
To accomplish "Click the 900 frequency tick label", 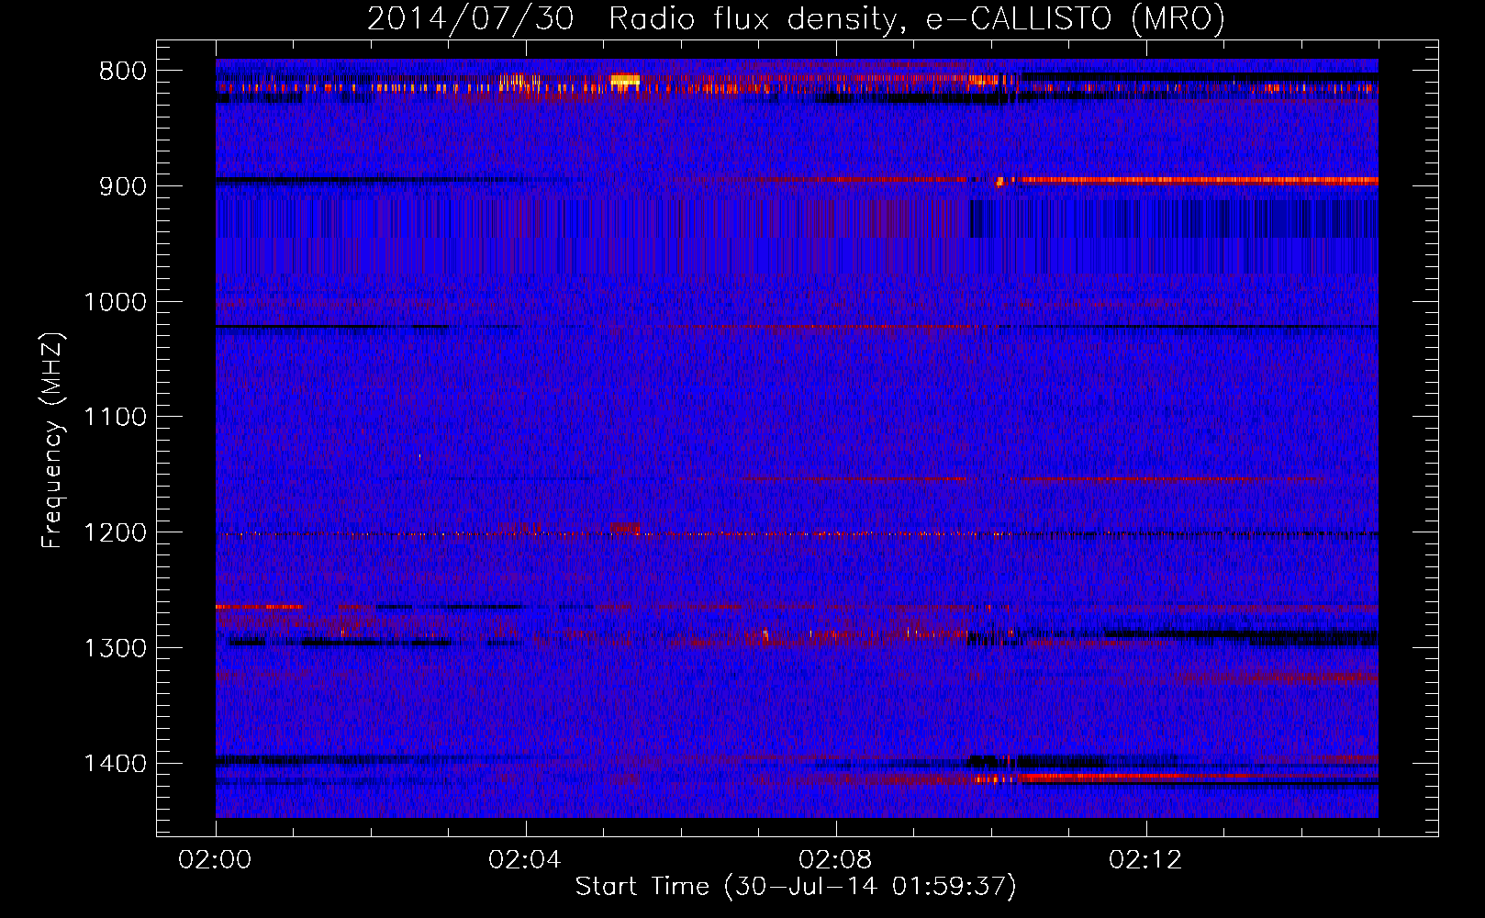I will pyautogui.click(x=123, y=186).
